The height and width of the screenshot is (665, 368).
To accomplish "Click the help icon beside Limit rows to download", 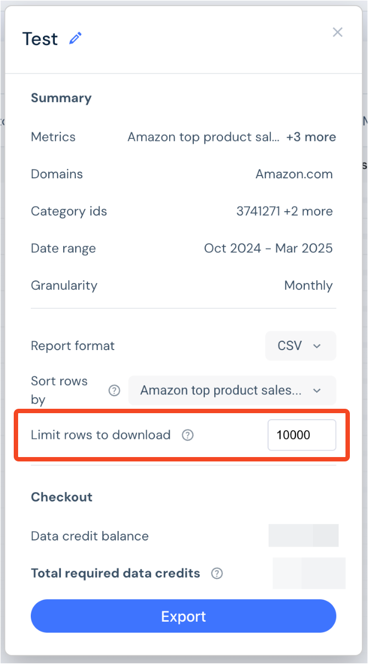I will point(188,435).
